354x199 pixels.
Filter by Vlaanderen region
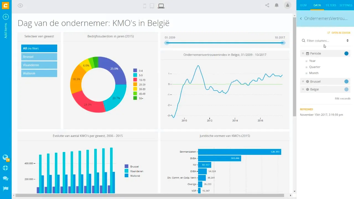pyautogui.click(x=39, y=65)
